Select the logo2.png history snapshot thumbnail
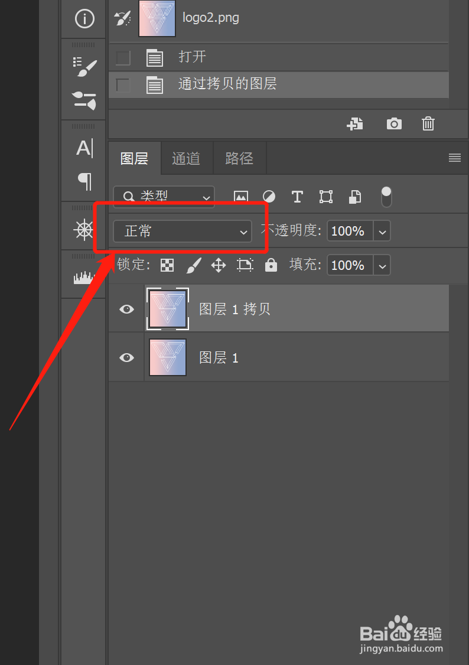This screenshot has width=469, height=665. (x=157, y=18)
